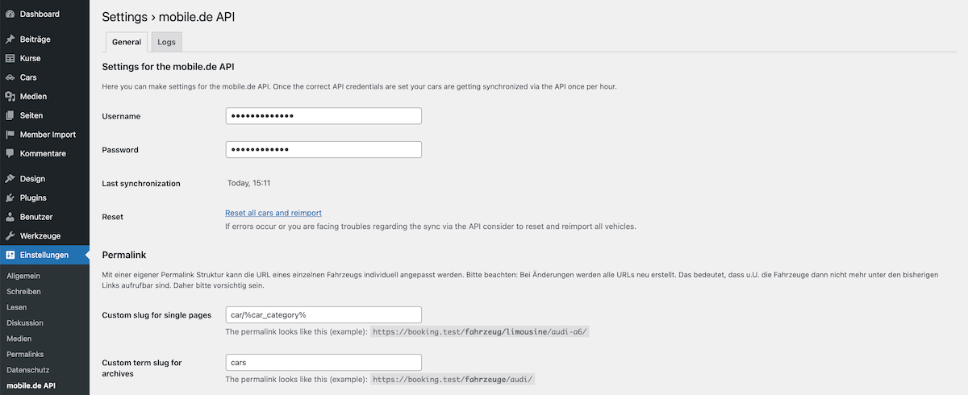Switch to the Logs tab
This screenshot has height=395, width=968.
click(x=167, y=42)
